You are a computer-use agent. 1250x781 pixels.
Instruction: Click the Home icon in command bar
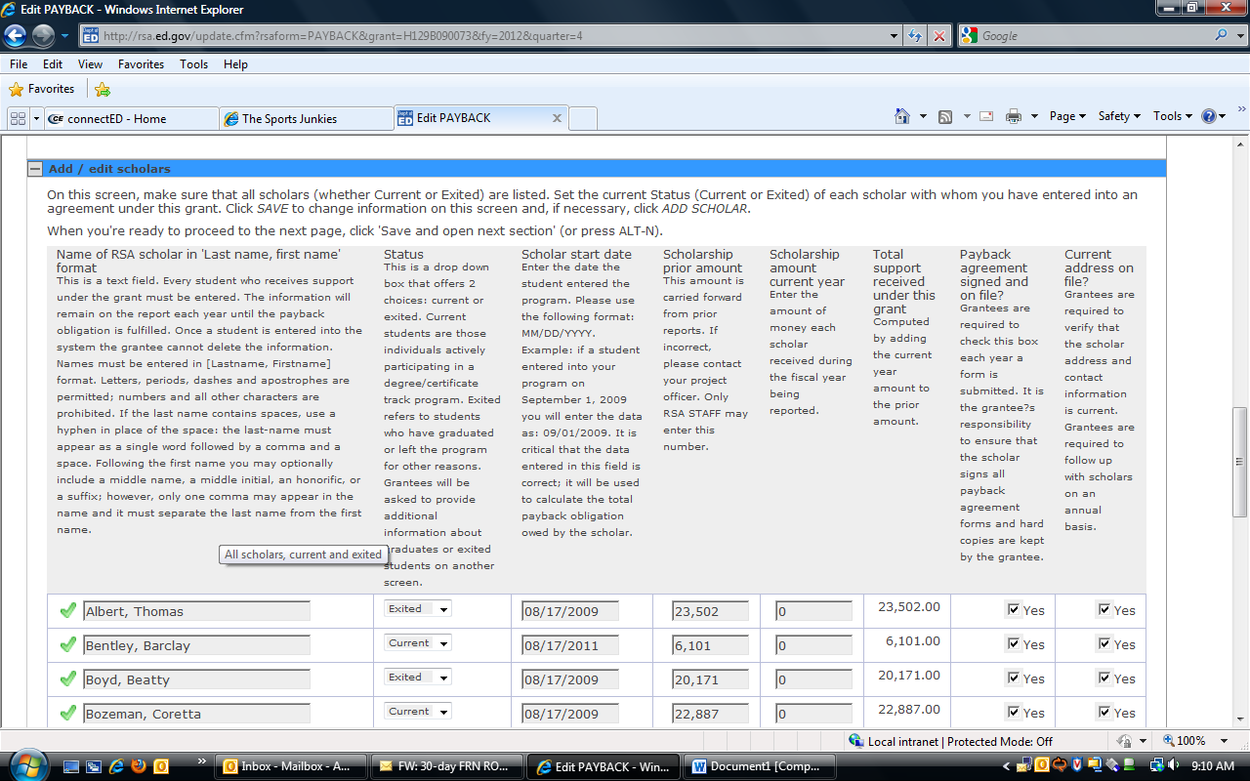[x=902, y=116]
